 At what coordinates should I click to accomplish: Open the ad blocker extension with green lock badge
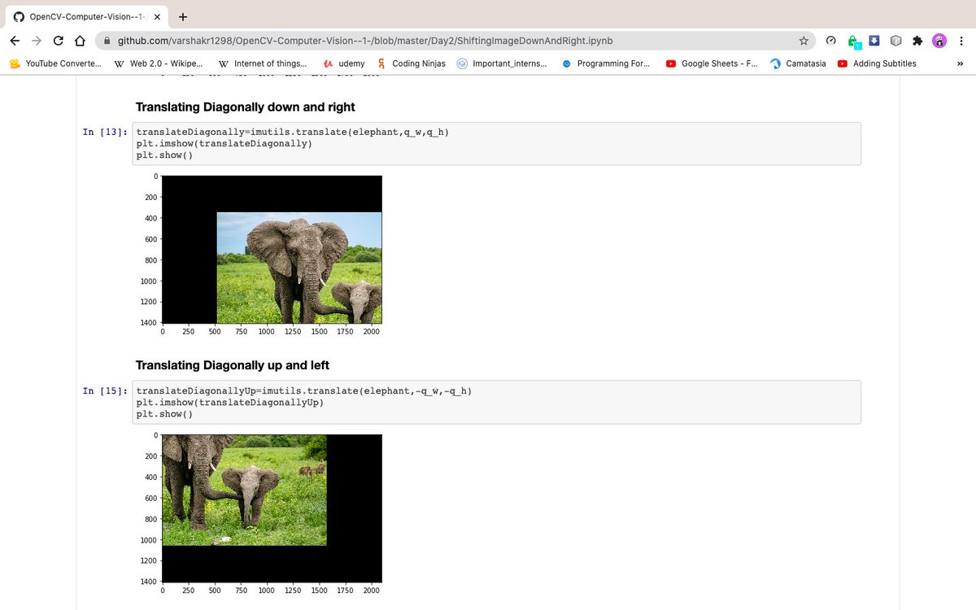click(853, 40)
